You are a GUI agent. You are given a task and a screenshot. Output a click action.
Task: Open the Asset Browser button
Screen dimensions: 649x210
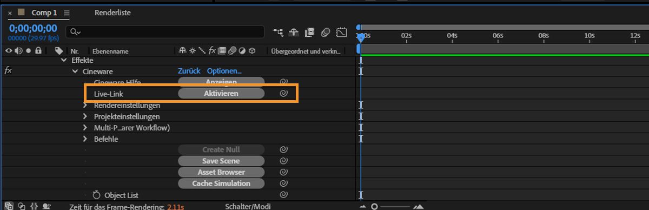(221, 172)
